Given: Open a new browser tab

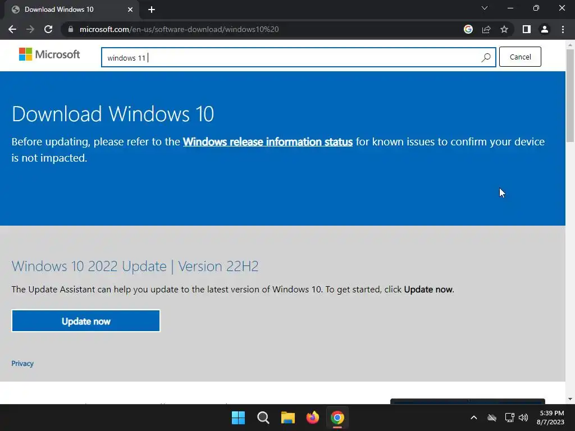Looking at the screenshot, I should [x=152, y=10].
